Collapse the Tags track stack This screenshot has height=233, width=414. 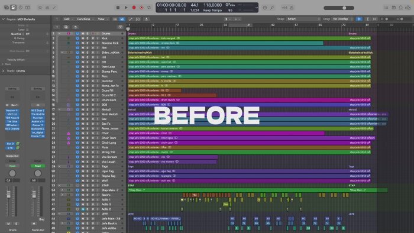pyautogui.click(x=59, y=167)
